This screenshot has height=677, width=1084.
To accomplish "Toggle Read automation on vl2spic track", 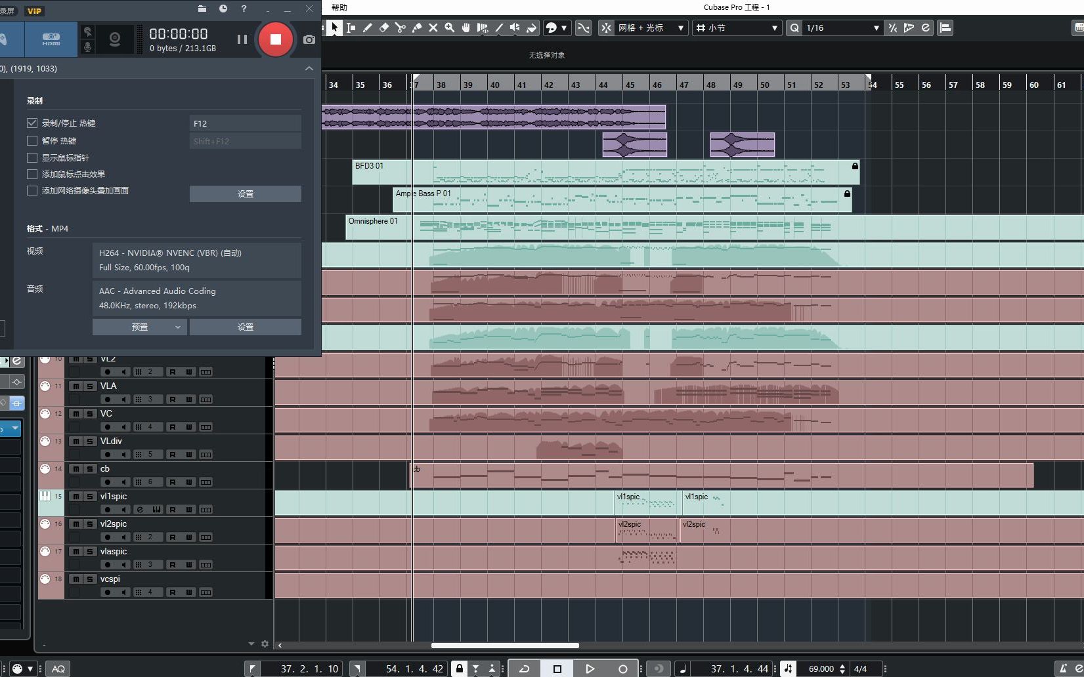I will tap(173, 537).
